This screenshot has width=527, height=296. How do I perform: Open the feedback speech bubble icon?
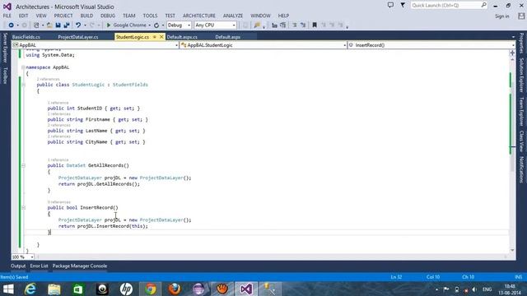(390, 5)
